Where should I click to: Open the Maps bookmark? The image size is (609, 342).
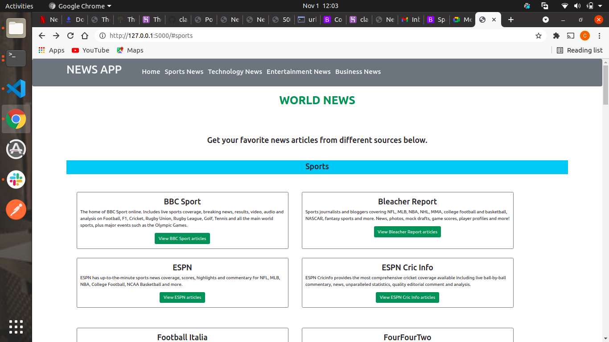tap(130, 50)
